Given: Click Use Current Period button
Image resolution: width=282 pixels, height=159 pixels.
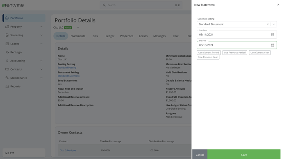Looking at the screenshot, I should (x=209, y=53).
